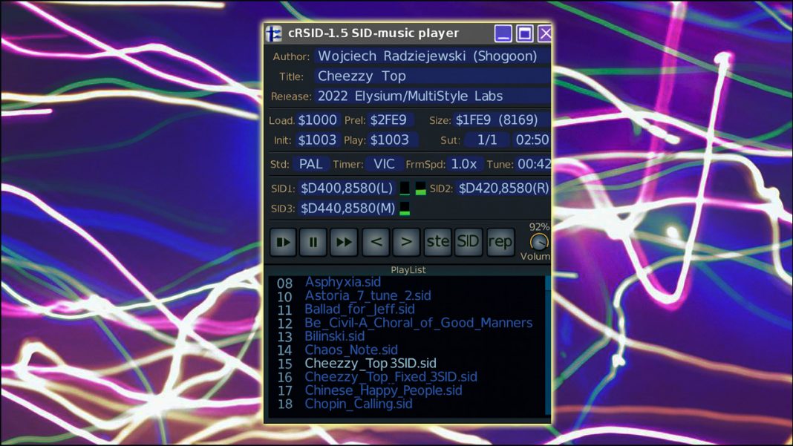
Task: Open Chopin_Calling.sid from the playlist
Action: pyautogui.click(x=359, y=404)
